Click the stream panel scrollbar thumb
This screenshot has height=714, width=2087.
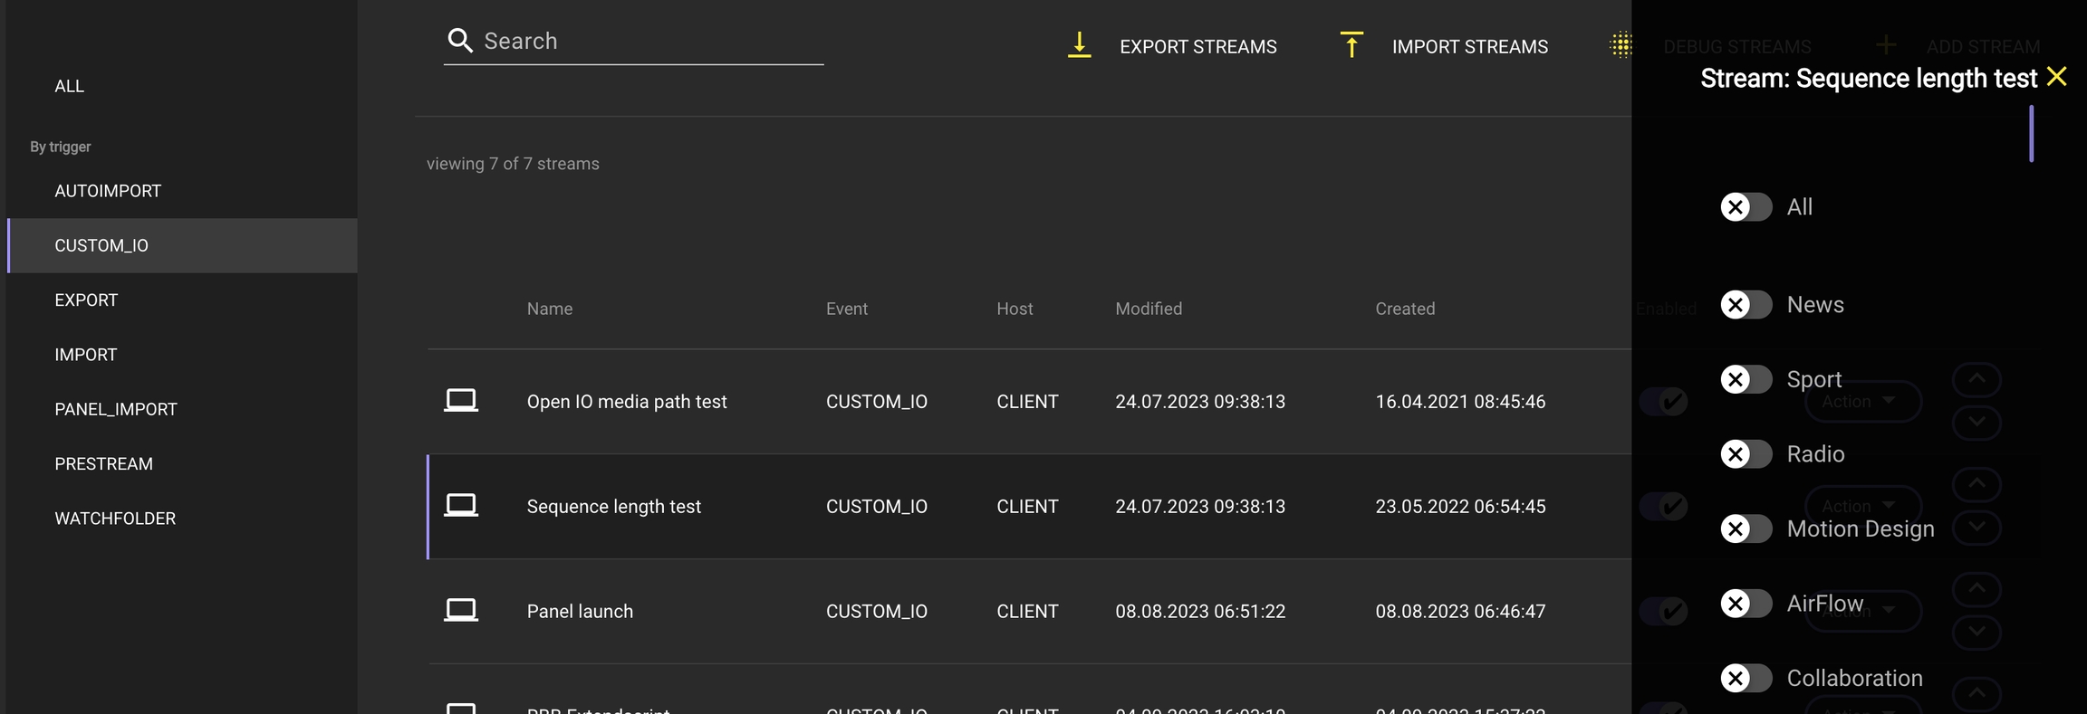coord(2031,134)
